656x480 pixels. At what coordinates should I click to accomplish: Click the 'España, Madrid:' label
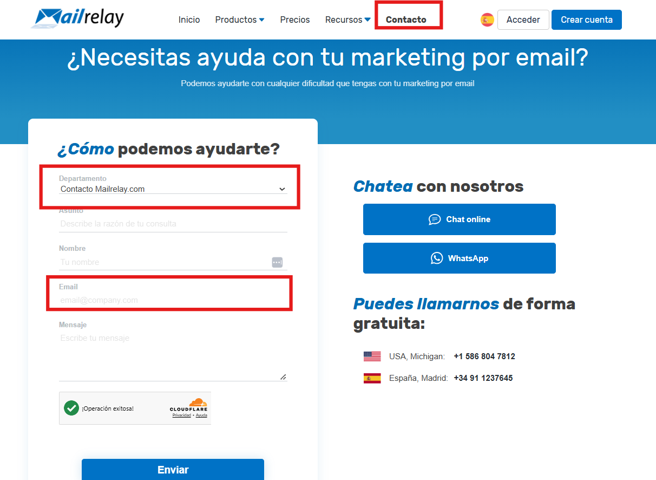pos(418,378)
